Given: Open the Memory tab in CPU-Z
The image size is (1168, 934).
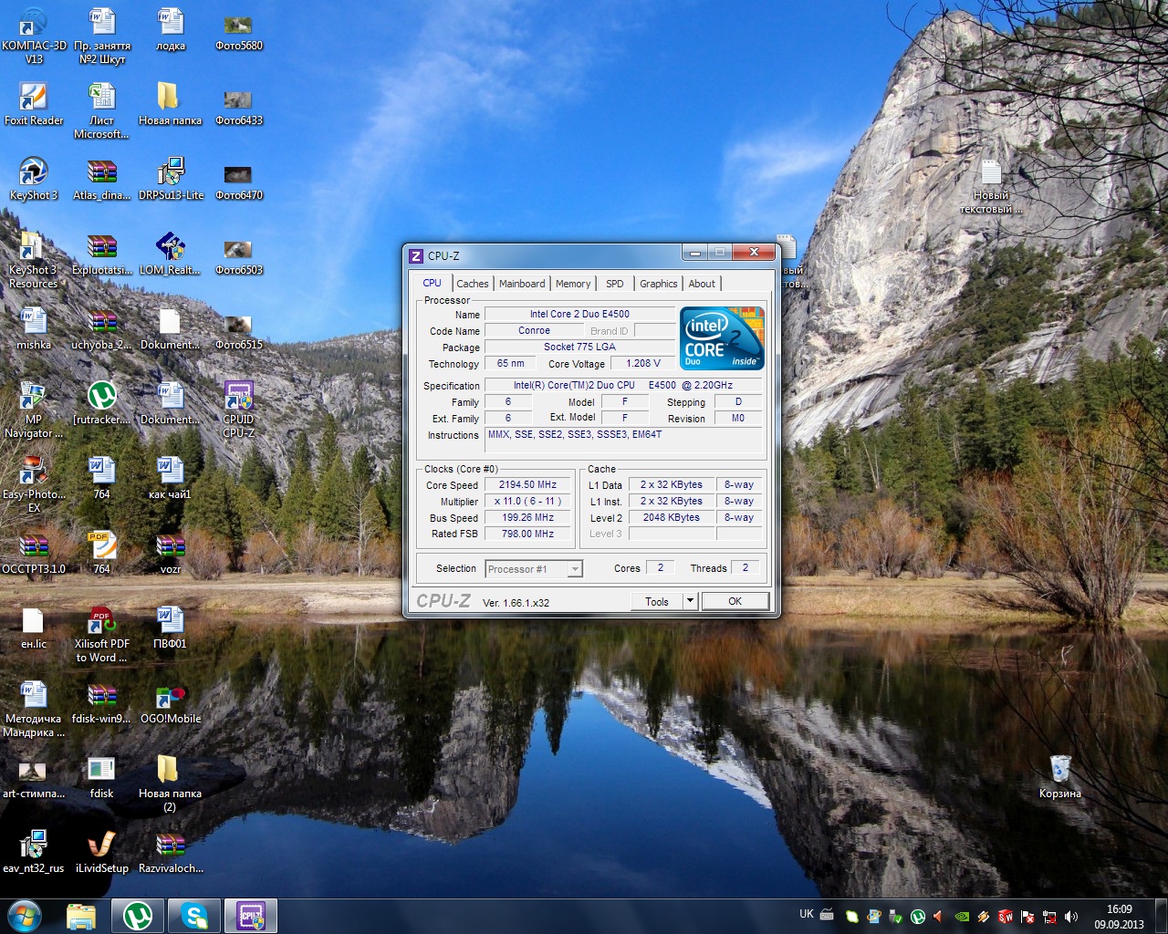Looking at the screenshot, I should (x=573, y=284).
